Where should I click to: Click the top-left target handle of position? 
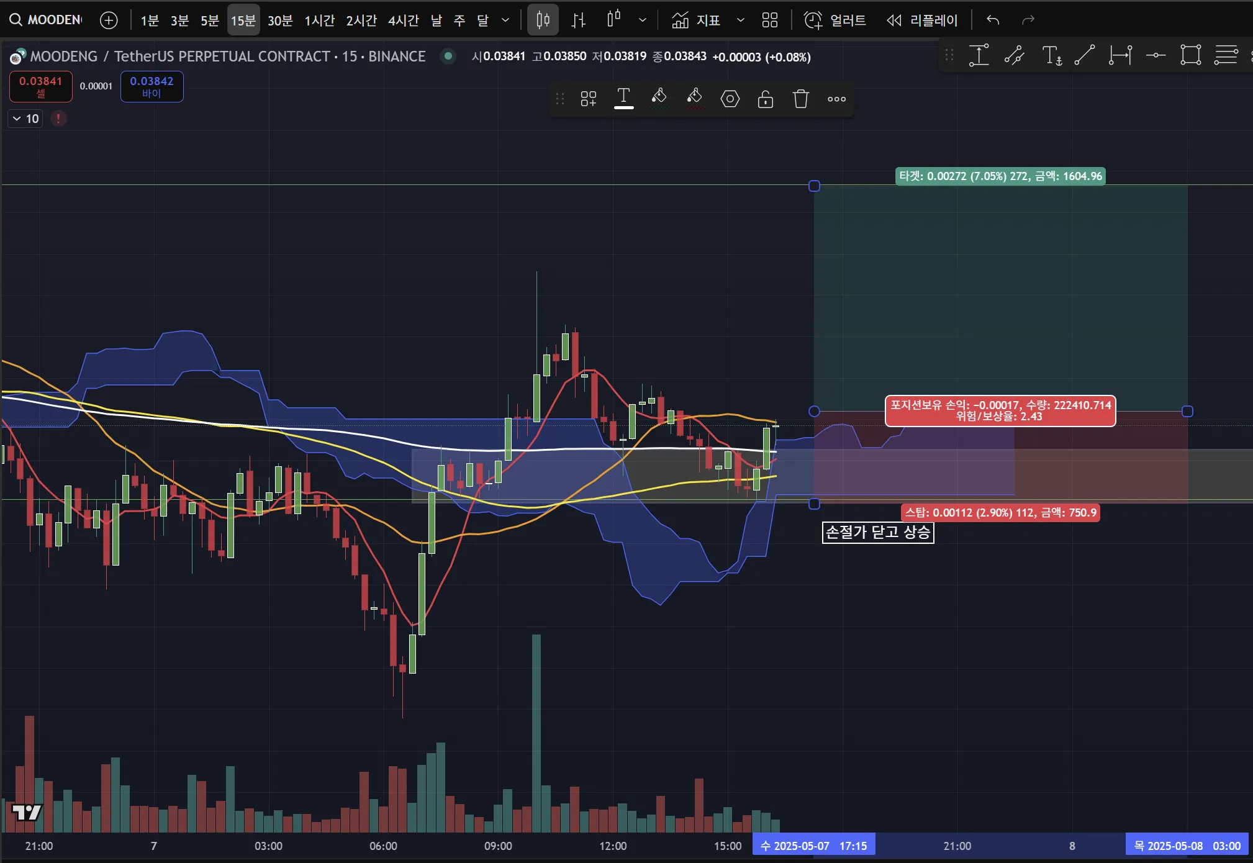[x=814, y=186]
